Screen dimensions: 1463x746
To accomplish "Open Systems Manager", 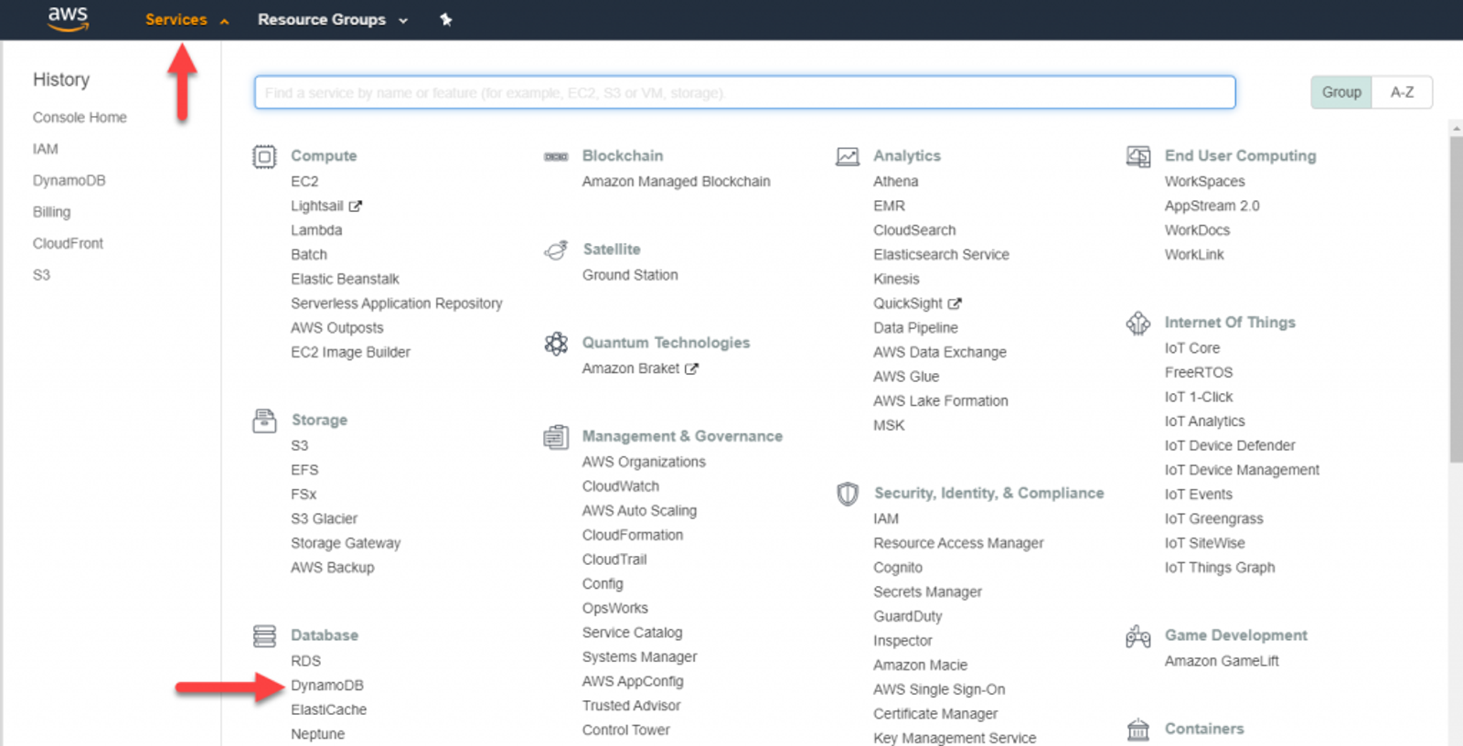I will (639, 657).
